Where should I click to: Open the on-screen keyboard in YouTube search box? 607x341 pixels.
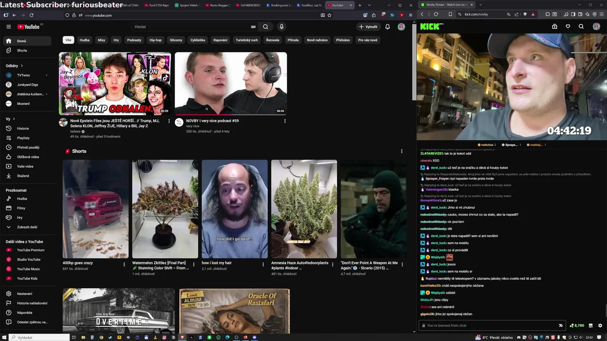coord(253,27)
